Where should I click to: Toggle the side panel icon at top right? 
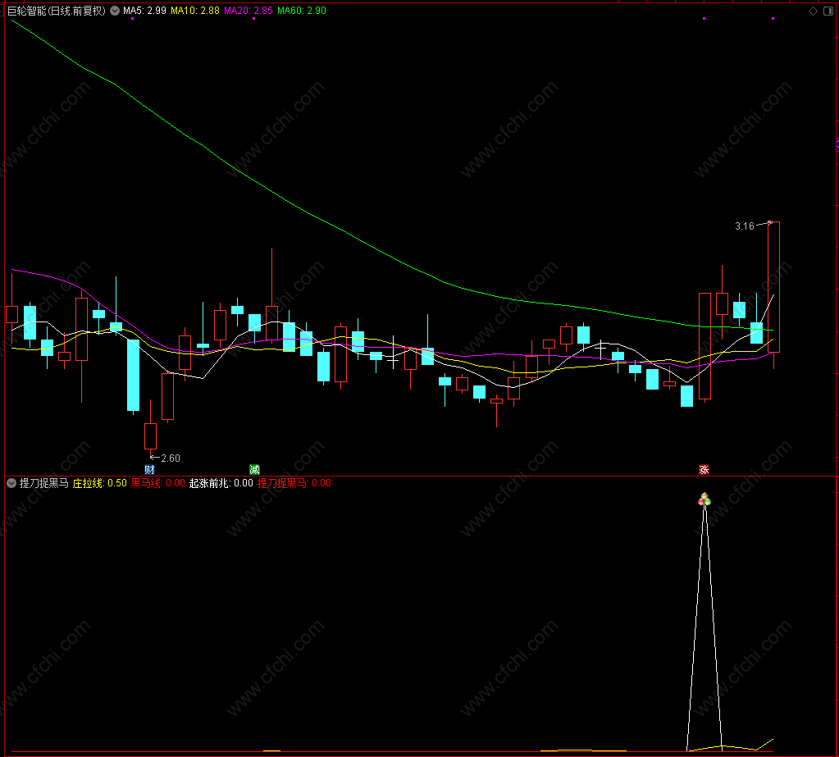pos(828,11)
